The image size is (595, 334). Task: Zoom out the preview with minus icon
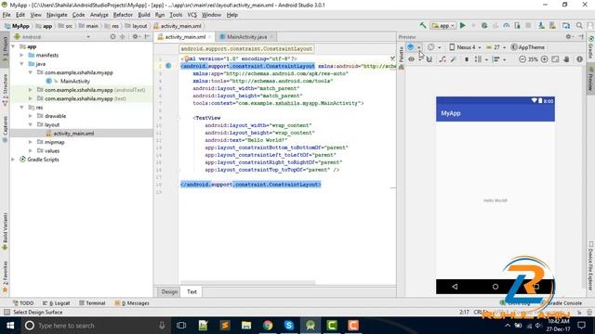522,59
